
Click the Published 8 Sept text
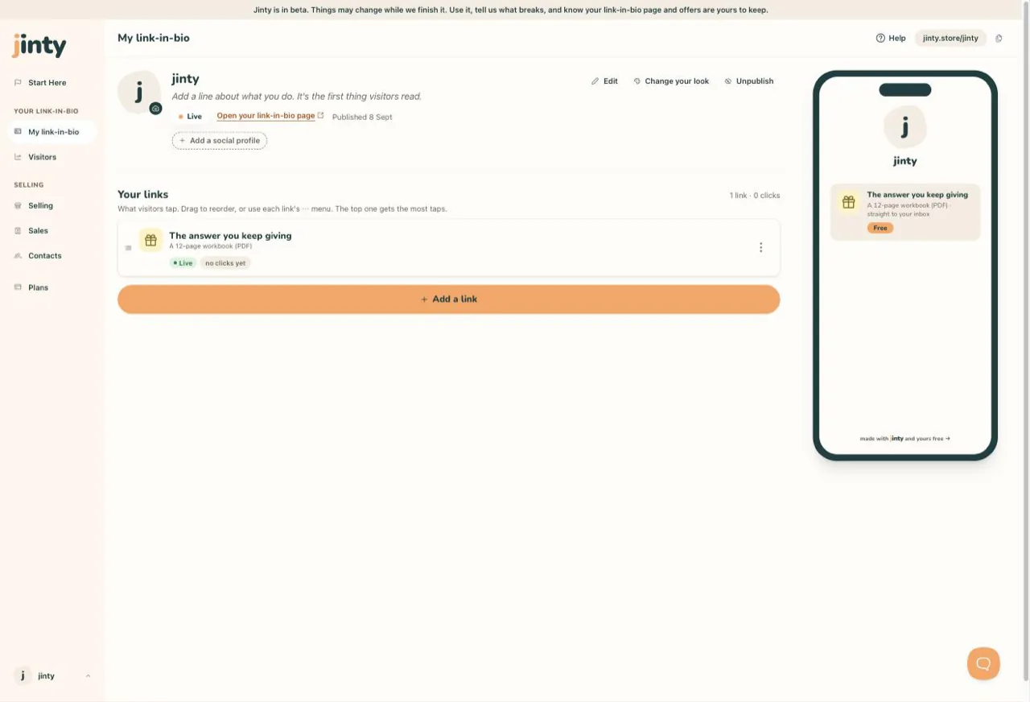point(362,117)
